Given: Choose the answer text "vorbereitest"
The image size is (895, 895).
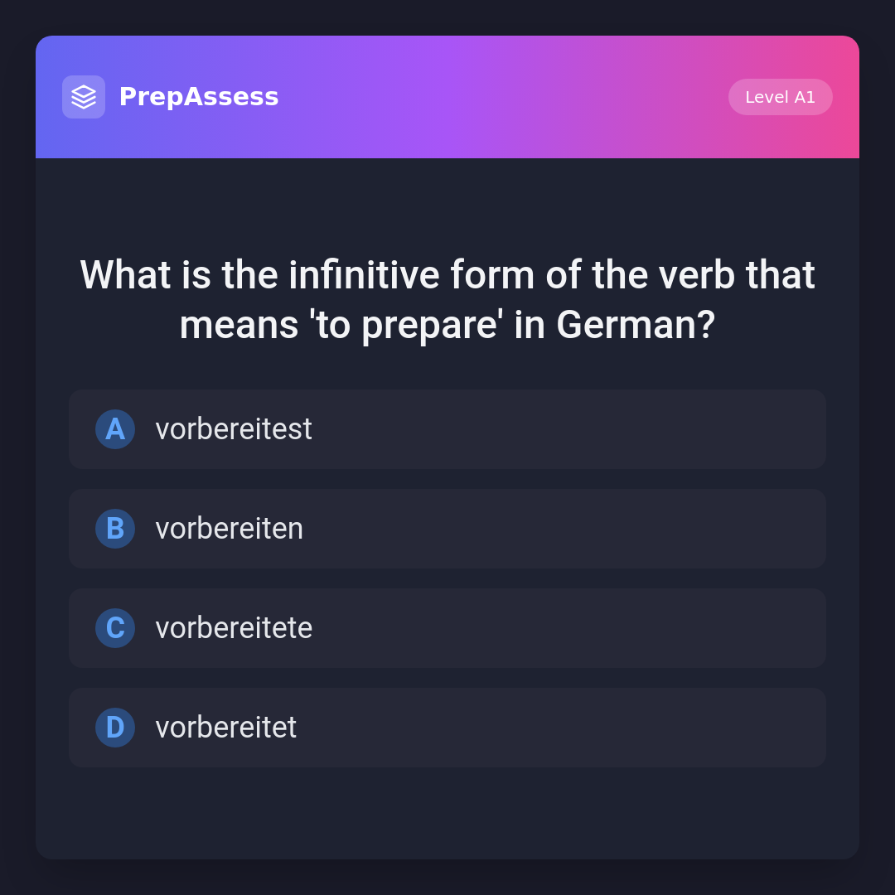Looking at the screenshot, I should point(234,429).
